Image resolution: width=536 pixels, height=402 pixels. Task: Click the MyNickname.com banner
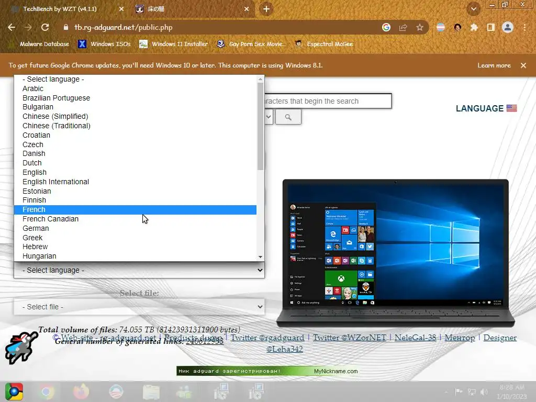click(x=267, y=371)
